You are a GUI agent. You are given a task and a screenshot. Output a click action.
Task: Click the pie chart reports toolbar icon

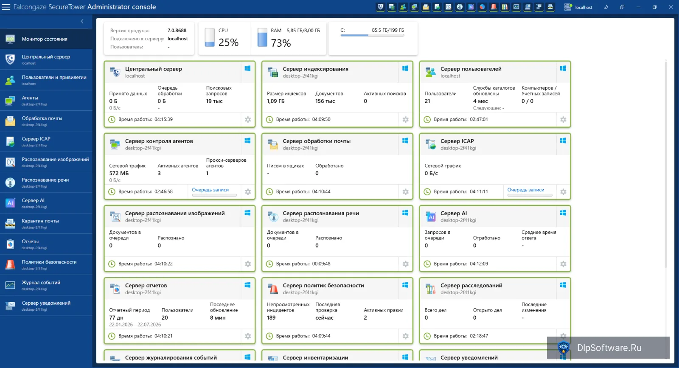pos(483,7)
